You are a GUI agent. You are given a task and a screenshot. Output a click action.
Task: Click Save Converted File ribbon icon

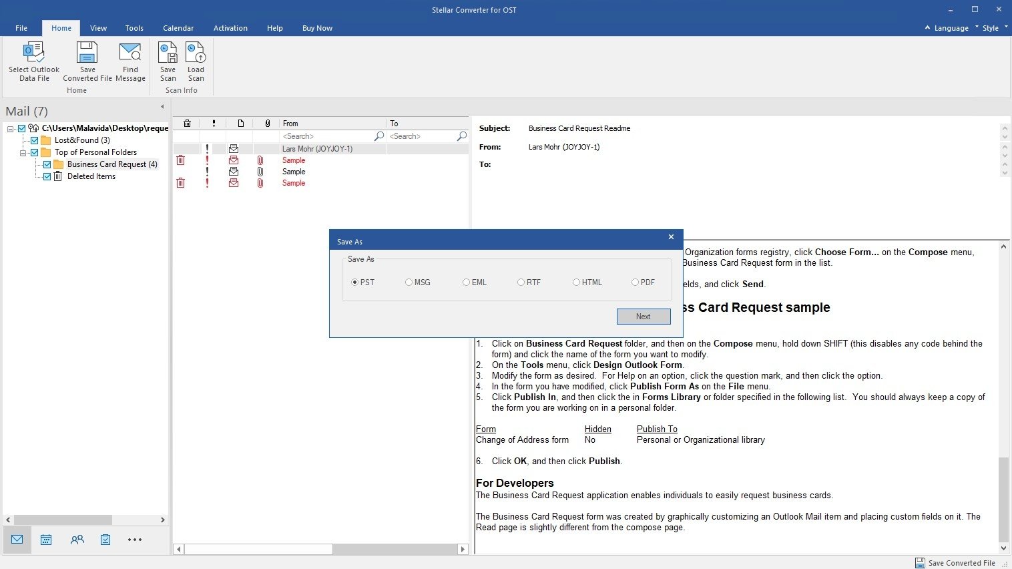87,52
